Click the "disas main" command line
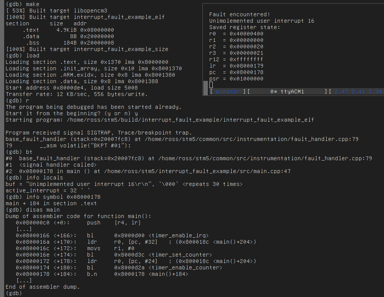384x297 pixels. tap(43, 210)
